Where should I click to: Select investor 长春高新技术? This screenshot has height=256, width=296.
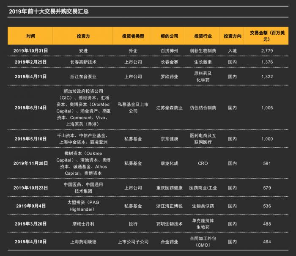[83, 62]
